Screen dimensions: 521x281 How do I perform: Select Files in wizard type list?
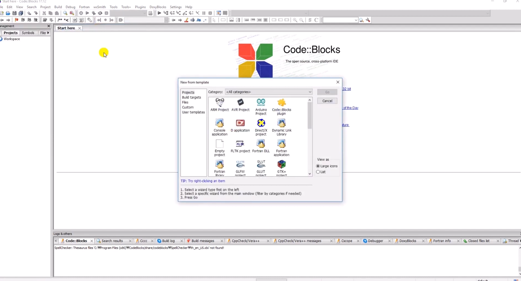pyautogui.click(x=185, y=103)
